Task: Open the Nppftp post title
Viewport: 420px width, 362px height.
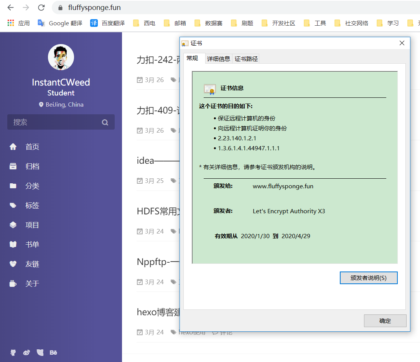Action: click(x=158, y=262)
